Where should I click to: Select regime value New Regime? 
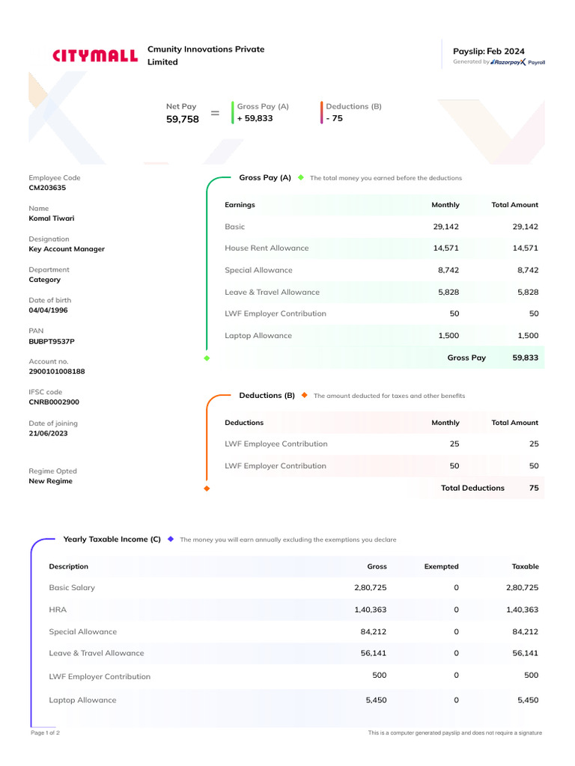[50, 481]
